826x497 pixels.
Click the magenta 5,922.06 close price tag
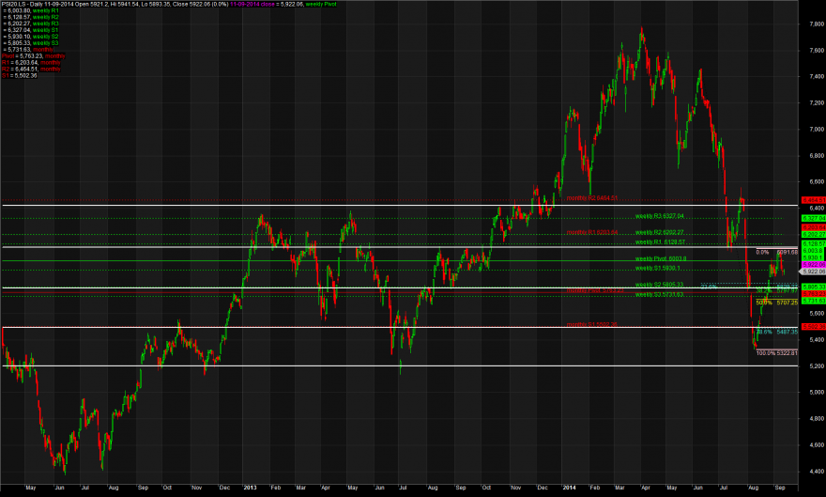tap(814, 265)
